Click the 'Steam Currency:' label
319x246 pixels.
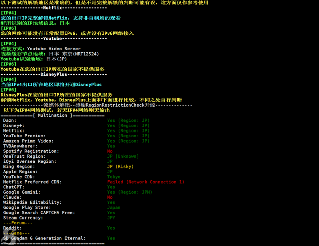pos(23,218)
